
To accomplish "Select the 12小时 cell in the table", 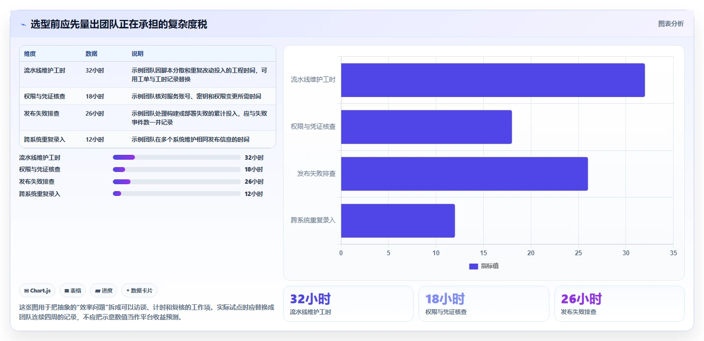I will pos(95,140).
